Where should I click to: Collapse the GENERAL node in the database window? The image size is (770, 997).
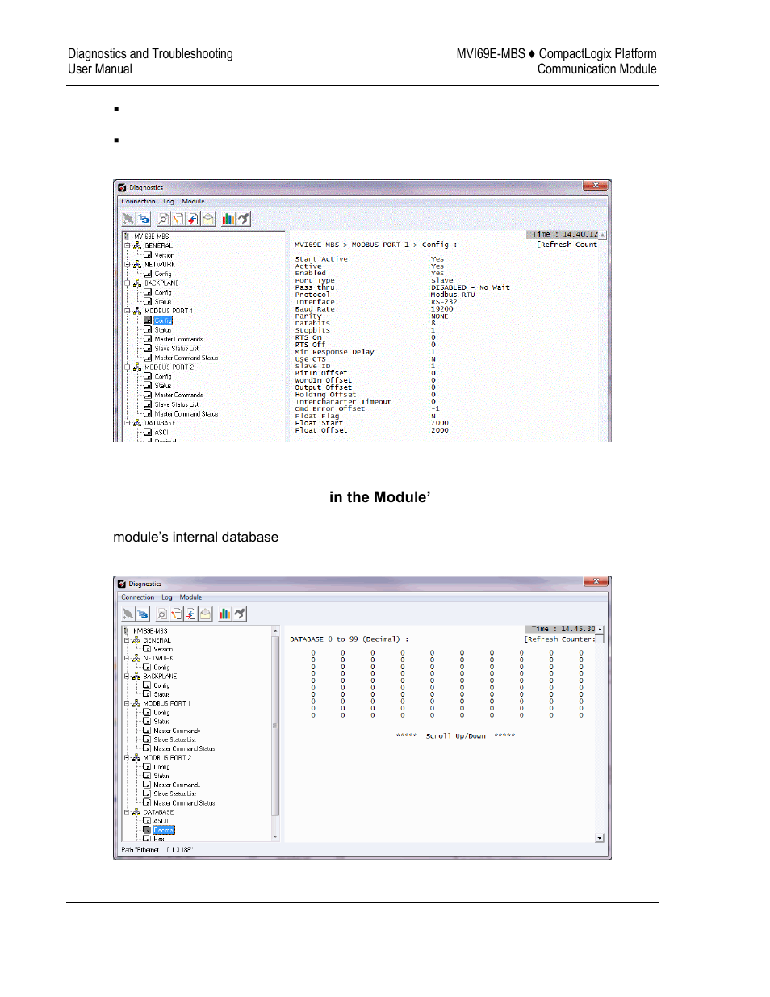[126, 640]
